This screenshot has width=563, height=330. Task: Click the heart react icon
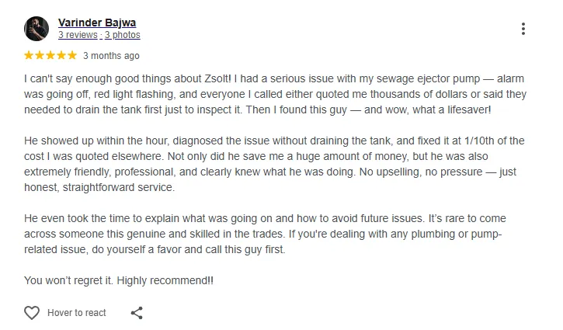(32, 313)
